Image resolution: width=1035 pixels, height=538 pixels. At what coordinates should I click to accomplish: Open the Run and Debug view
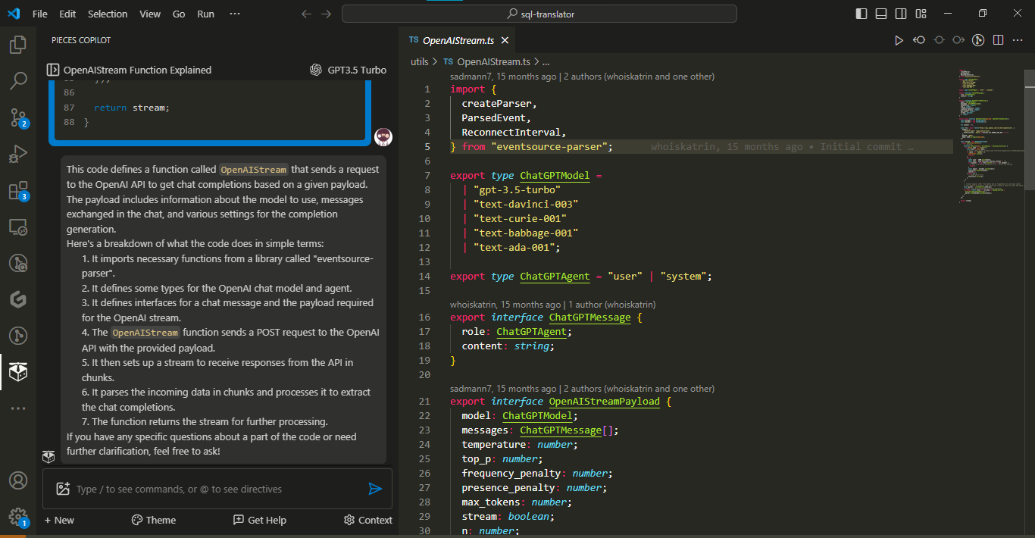click(18, 154)
